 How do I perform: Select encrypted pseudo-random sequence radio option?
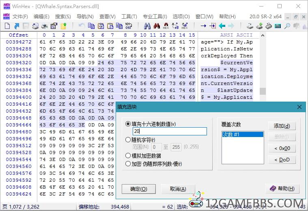128,163
